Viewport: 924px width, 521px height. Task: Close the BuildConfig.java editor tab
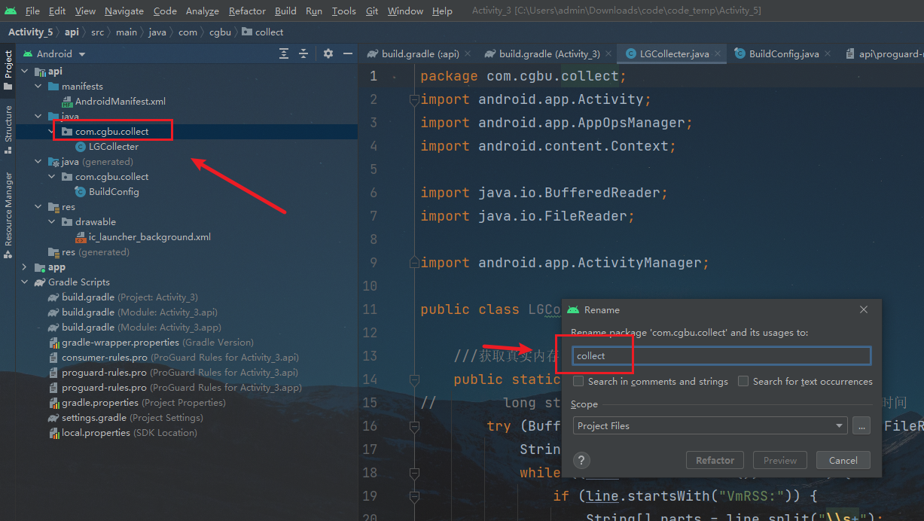point(828,54)
